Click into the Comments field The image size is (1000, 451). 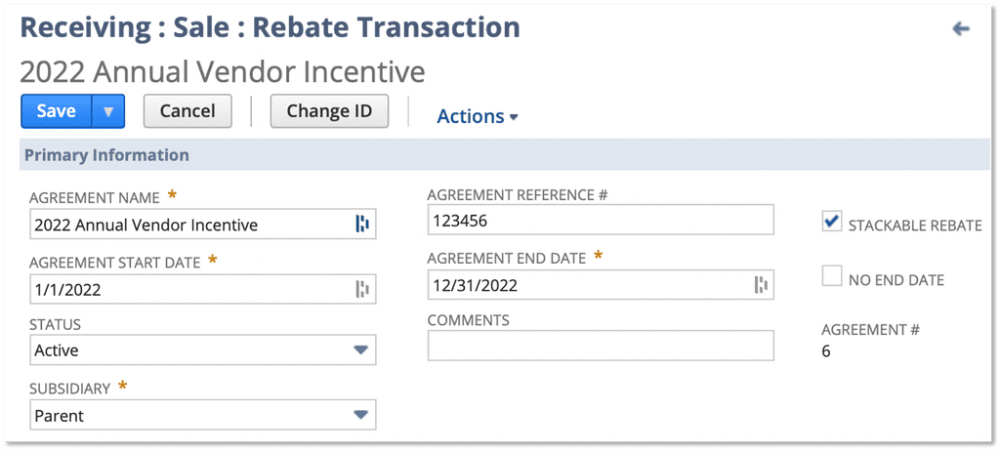point(601,346)
